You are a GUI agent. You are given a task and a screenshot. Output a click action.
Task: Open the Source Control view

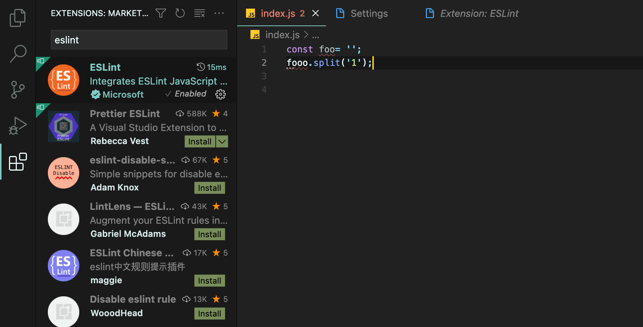[x=18, y=90]
